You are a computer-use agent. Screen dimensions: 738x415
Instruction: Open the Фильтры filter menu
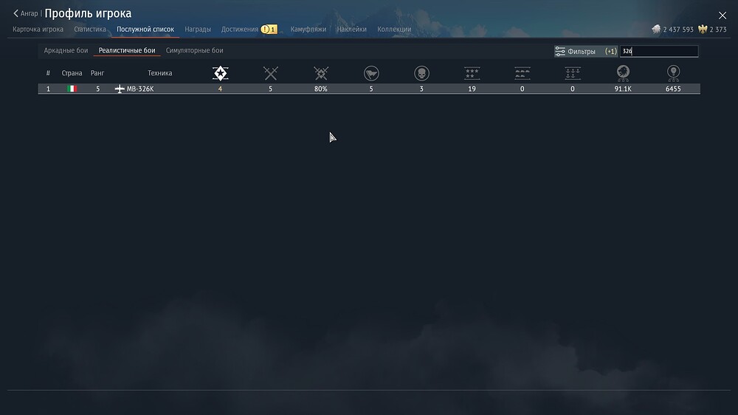(576, 52)
